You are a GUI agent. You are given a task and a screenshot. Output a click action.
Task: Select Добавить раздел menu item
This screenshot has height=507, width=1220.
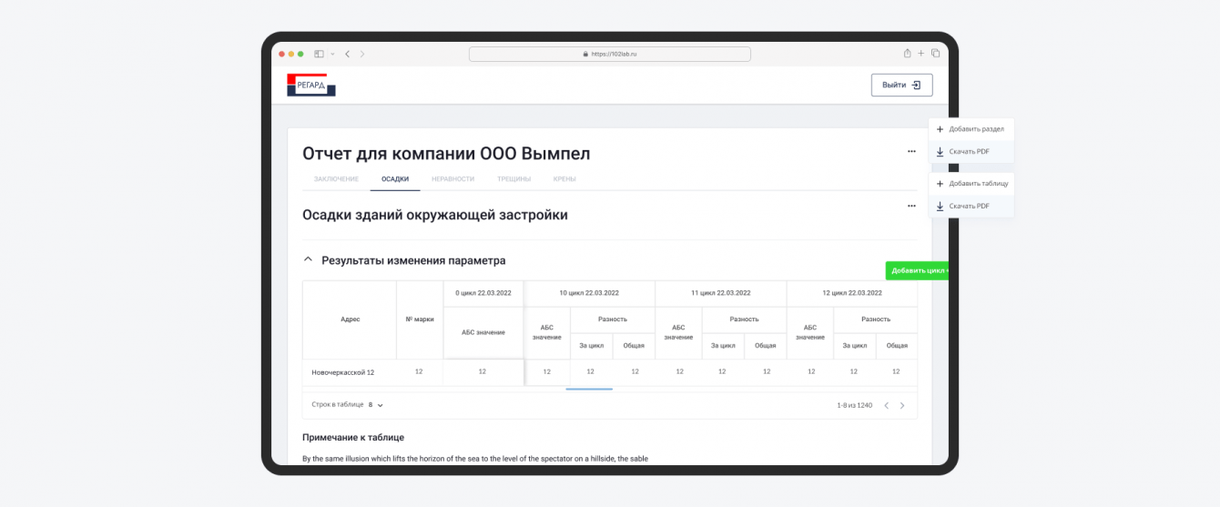[x=971, y=129]
